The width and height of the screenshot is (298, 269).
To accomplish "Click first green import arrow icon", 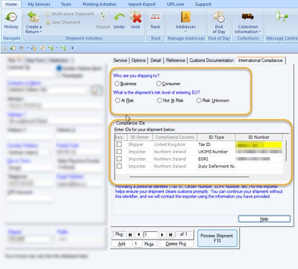I will tap(51, 48).
